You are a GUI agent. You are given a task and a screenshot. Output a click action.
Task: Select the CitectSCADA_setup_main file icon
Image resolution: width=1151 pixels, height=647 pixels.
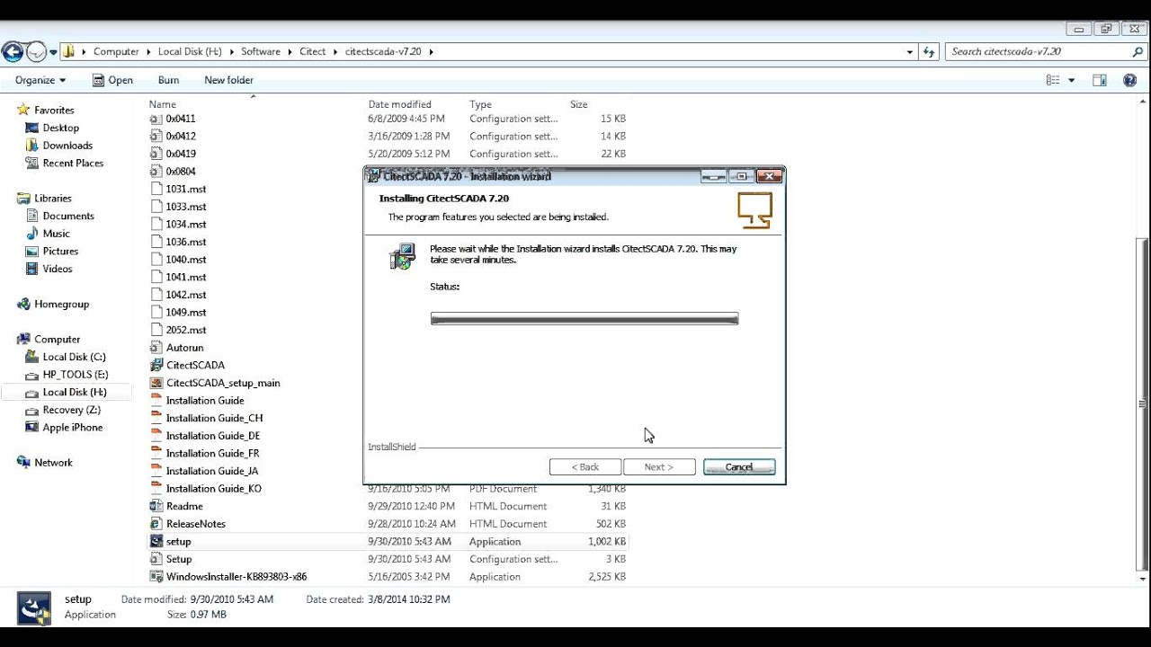[156, 383]
